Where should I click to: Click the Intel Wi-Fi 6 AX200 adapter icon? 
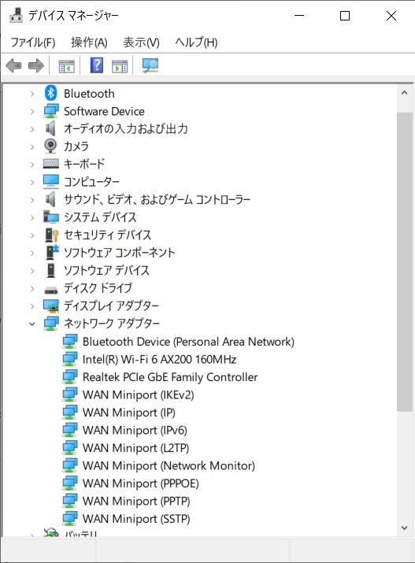(69, 359)
